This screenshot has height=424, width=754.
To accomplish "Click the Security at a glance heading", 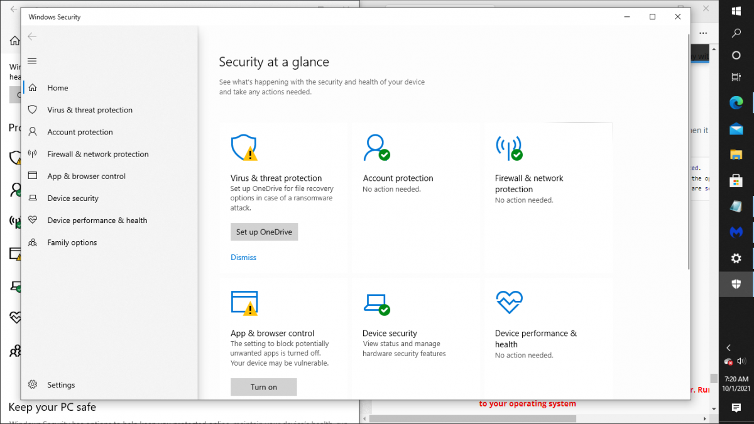I will 274,62.
